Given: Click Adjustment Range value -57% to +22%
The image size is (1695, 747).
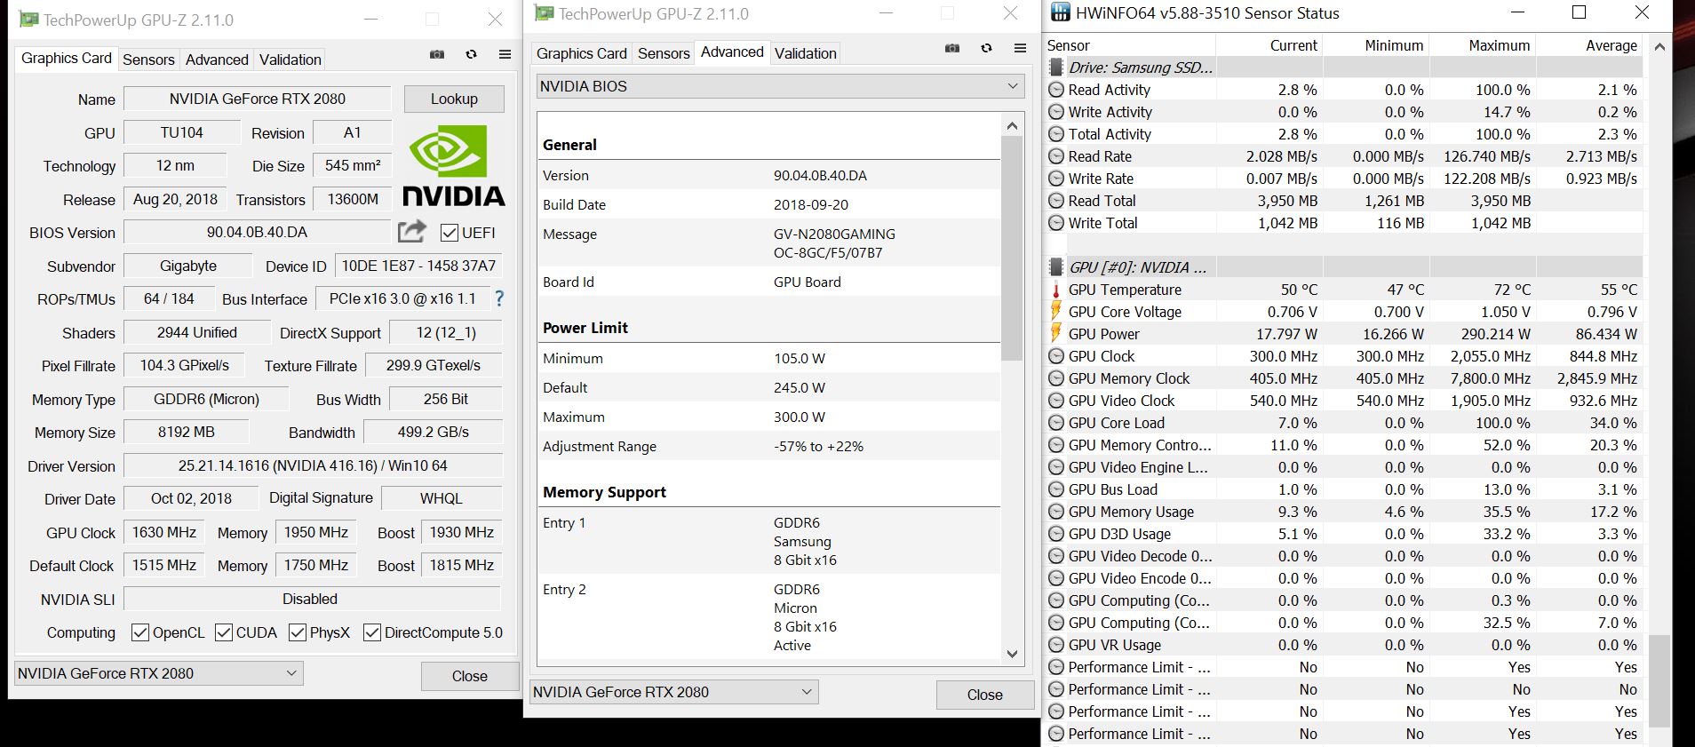Looking at the screenshot, I should pyautogui.click(x=818, y=446).
